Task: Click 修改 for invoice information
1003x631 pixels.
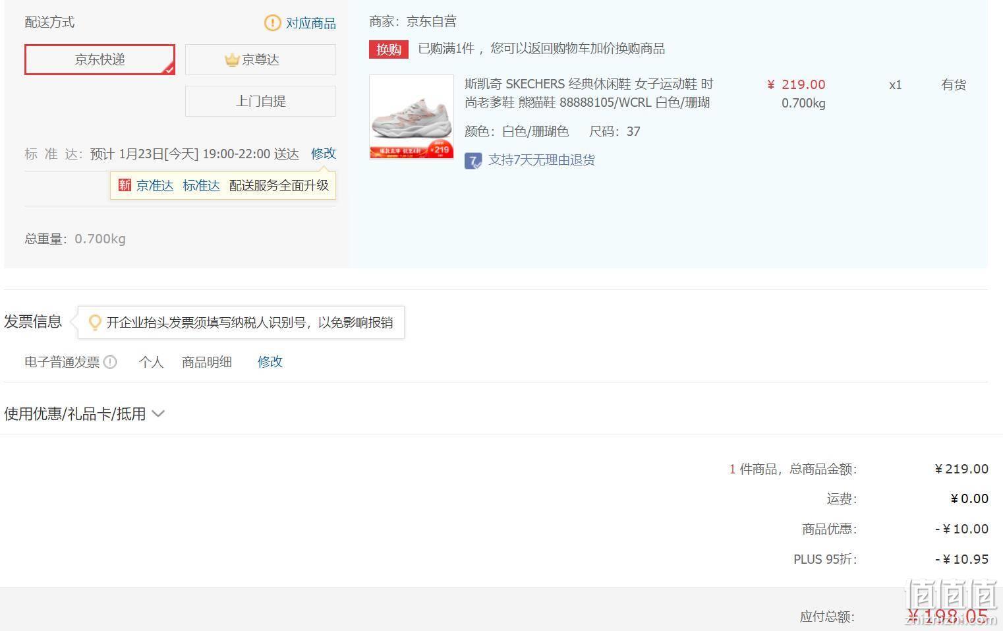Action: pyautogui.click(x=270, y=361)
